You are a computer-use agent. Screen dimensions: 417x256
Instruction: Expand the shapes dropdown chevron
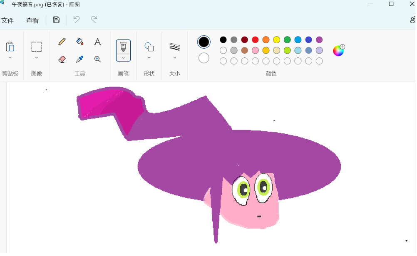pos(149,58)
